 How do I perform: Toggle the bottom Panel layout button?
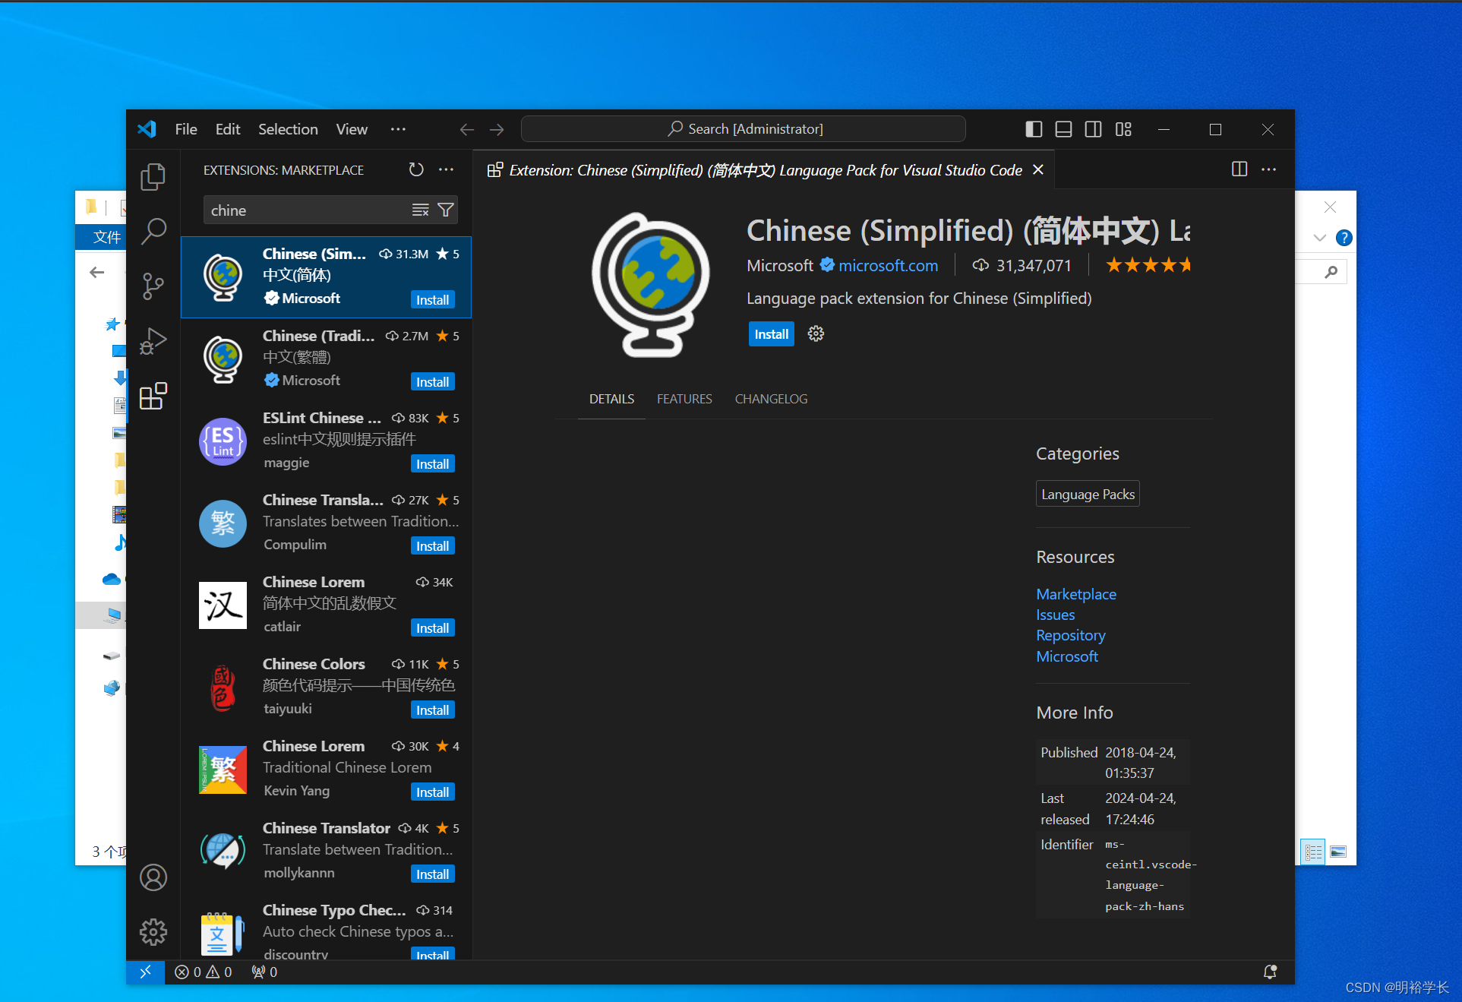(x=1063, y=129)
